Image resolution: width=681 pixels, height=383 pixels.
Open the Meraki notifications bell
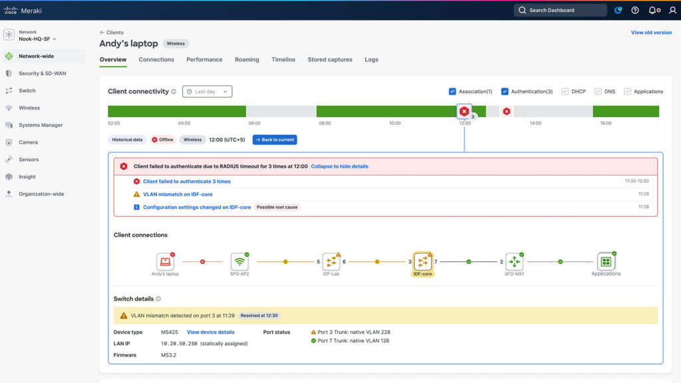pyautogui.click(x=652, y=10)
